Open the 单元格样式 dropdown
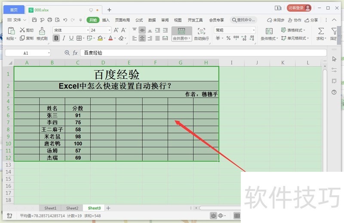Viewport: 344px width, 223px height. pos(295,38)
